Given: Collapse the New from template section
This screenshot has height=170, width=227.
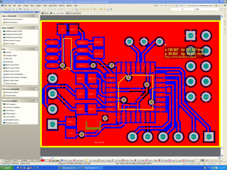Looking at the screenshot, I should [36, 101].
